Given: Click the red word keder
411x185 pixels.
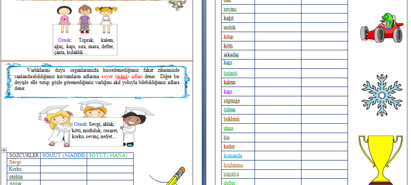Looking at the screenshot, I should click(x=229, y=147).
